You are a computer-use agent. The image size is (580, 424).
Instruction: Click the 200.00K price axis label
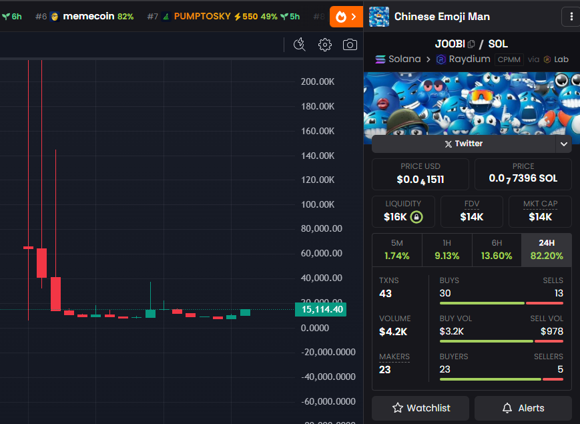point(318,81)
